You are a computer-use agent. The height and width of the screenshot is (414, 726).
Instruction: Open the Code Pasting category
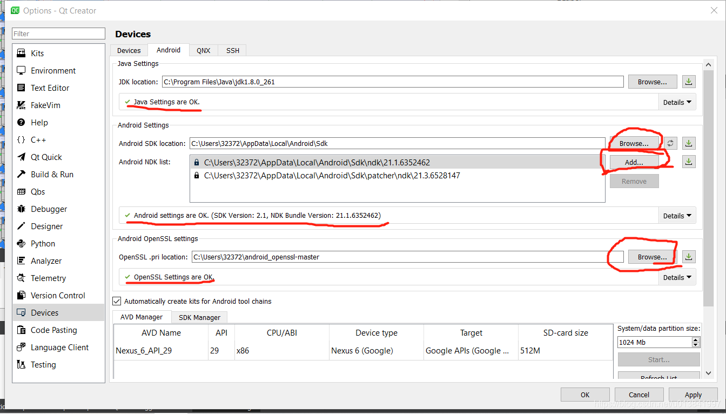58,330
